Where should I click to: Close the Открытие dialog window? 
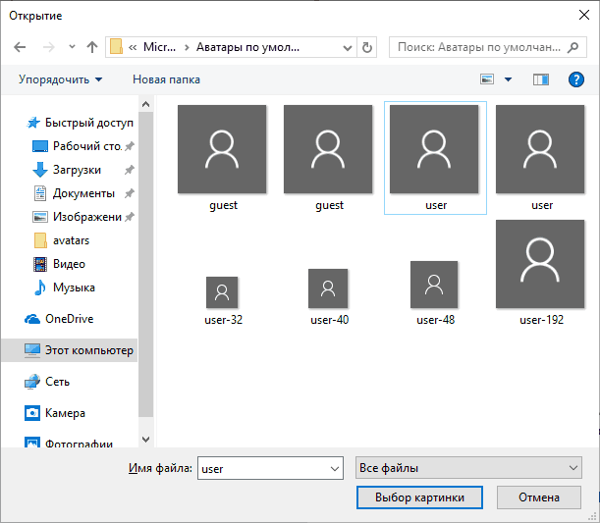584,15
